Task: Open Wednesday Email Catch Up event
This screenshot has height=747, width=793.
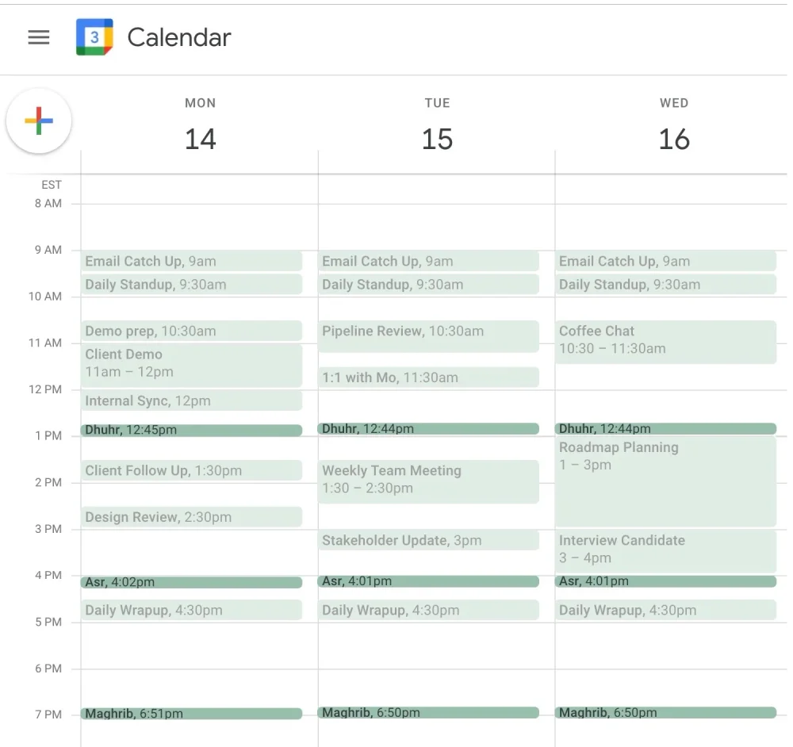Action: click(x=665, y=261)
